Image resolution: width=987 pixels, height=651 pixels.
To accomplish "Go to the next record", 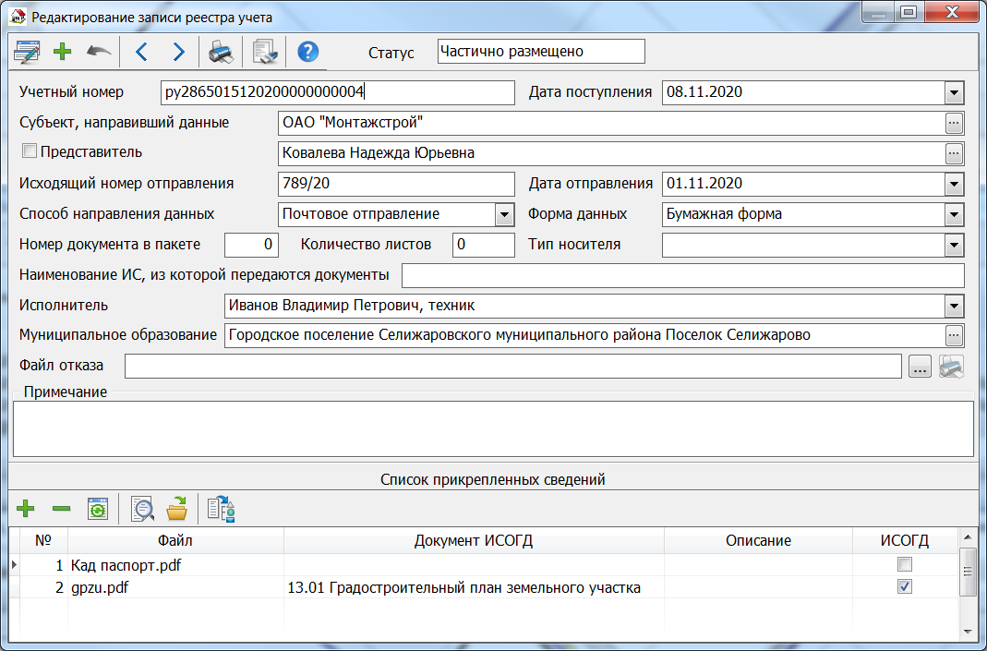I will 179,52.
